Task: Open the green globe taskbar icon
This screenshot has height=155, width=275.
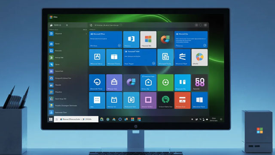Action: tap(108, 119)
